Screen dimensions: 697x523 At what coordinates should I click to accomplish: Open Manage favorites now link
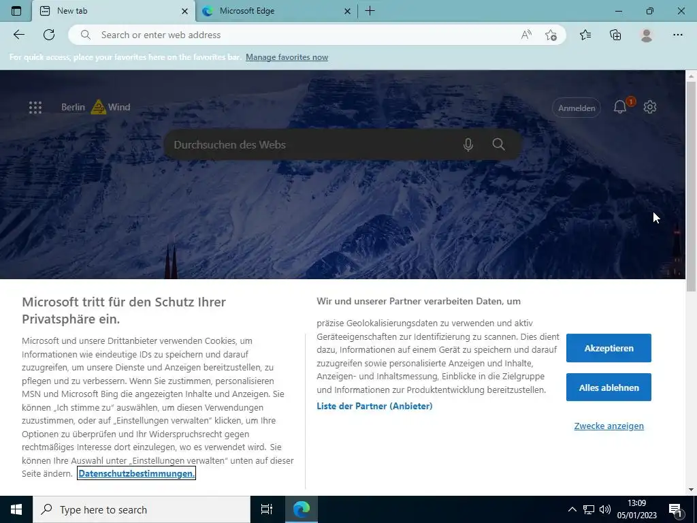[x=287, y=57]
